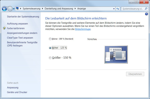Image resolution: width=150 pixels, height=99 pixels.
Task: Click the heading Die Lesbarkeit auf dem Bildschirm erleichtern
Action: tap(76, 18)
